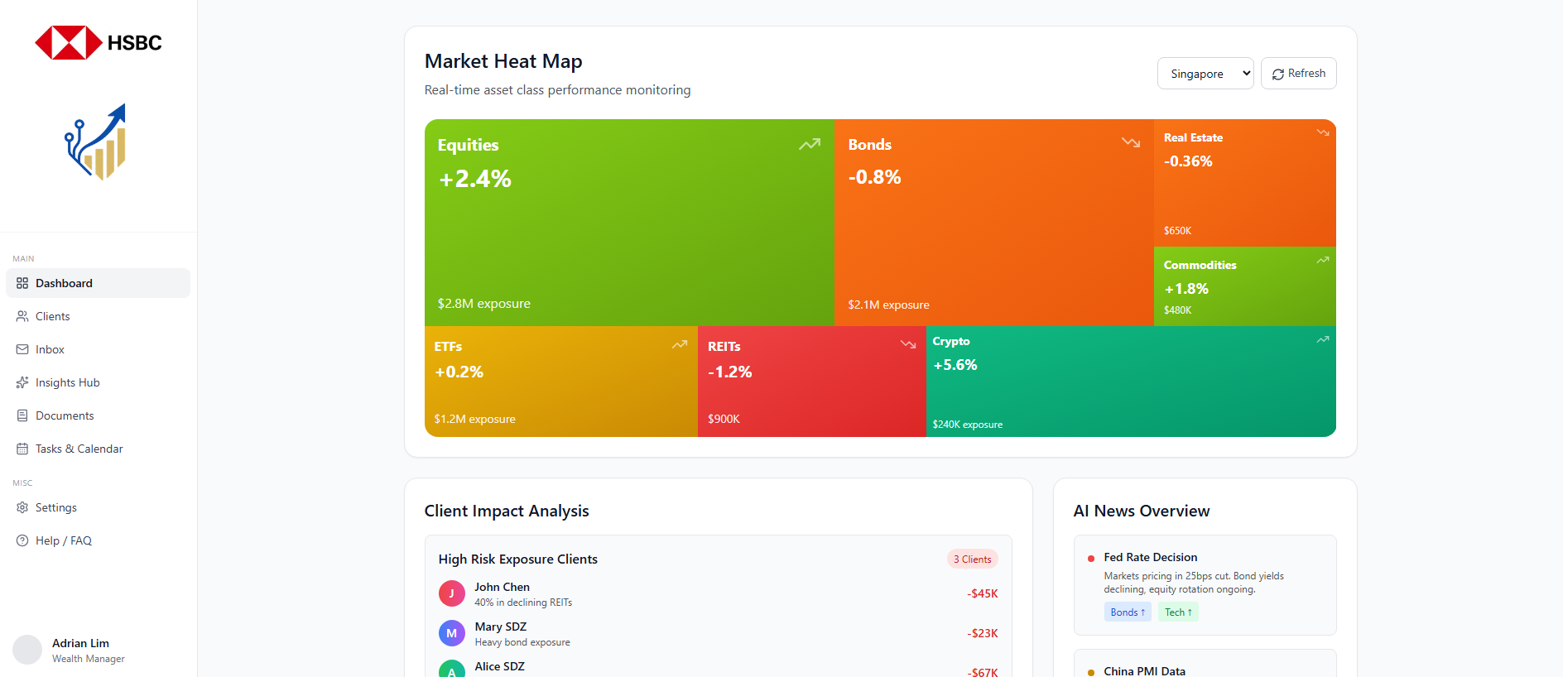Select the Equities heat map tile
This screenshot has width=1563, height=677.
(629, 223)
